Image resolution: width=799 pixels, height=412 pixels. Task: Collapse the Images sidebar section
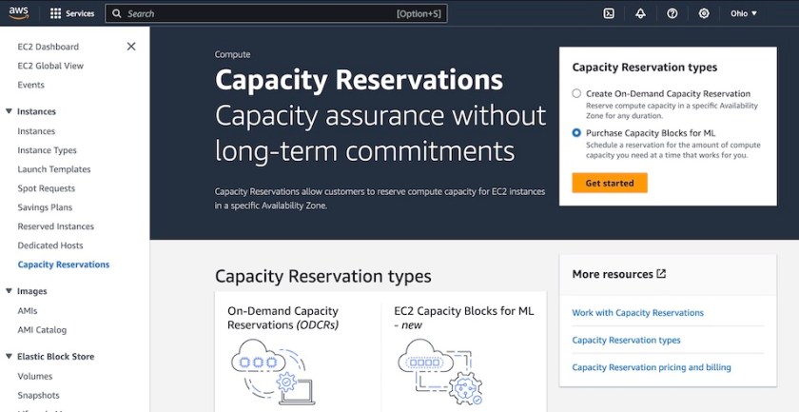9,291
